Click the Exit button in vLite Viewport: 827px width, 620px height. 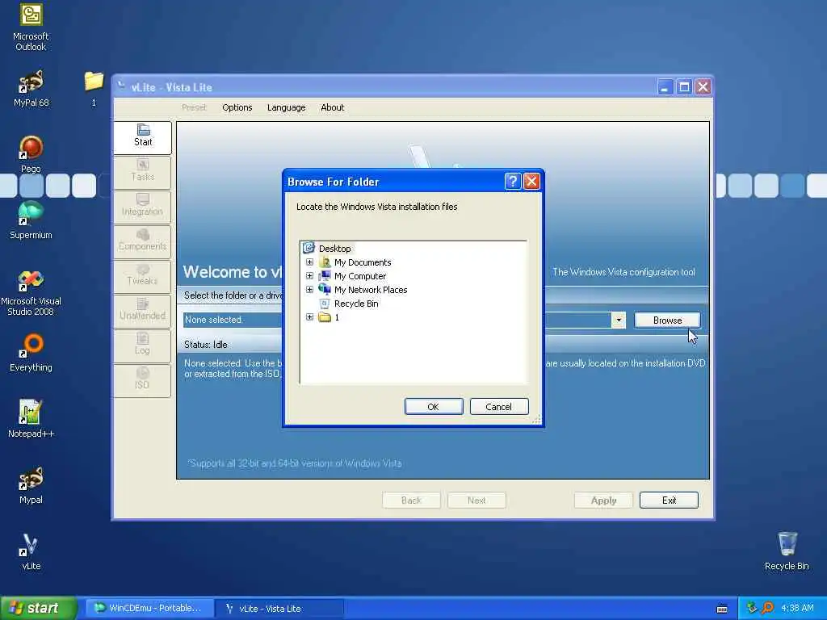point(669,501)
